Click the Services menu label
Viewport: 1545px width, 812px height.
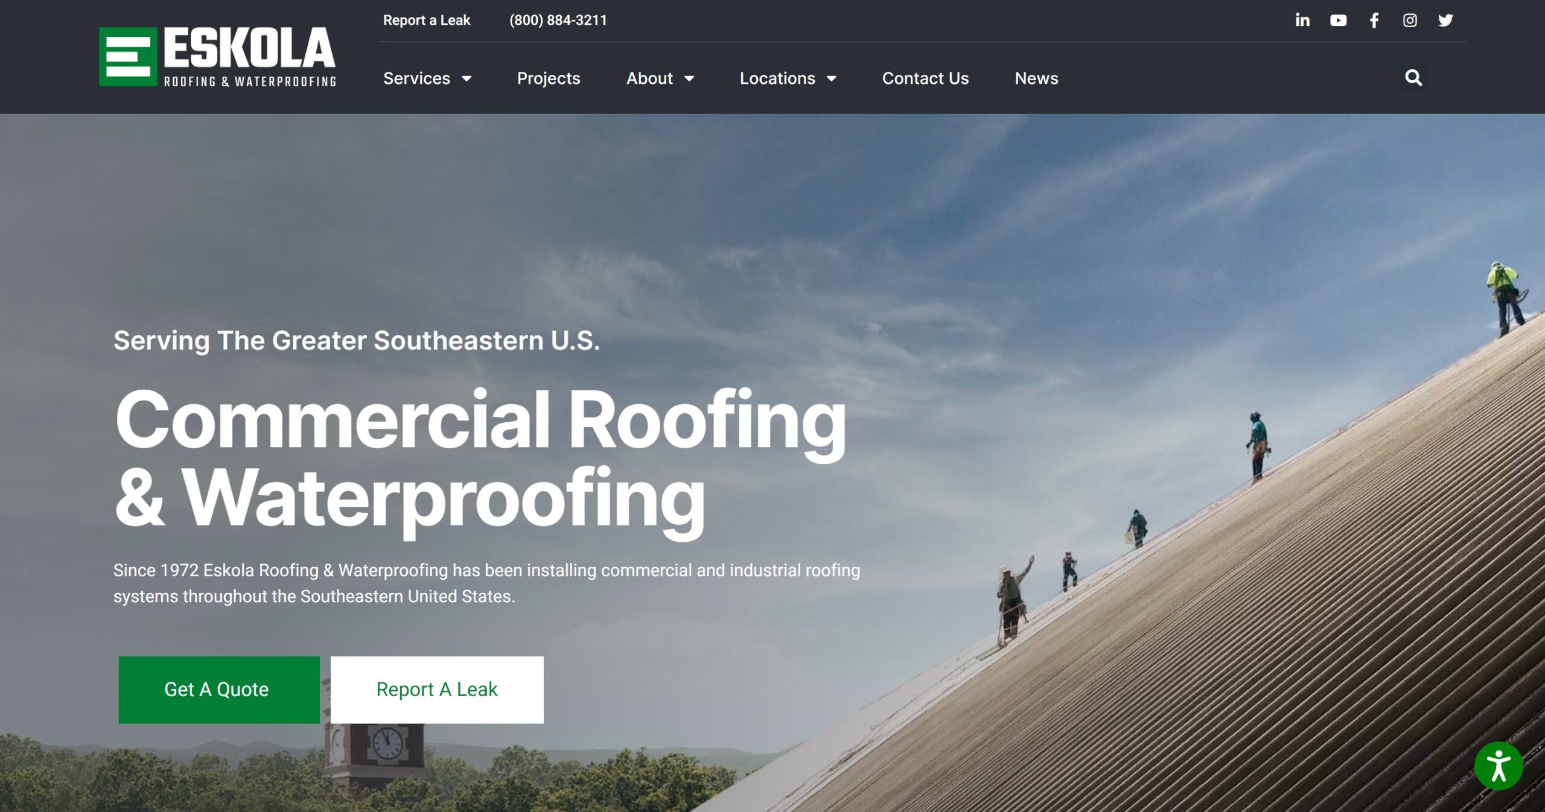tap(416, 78)
